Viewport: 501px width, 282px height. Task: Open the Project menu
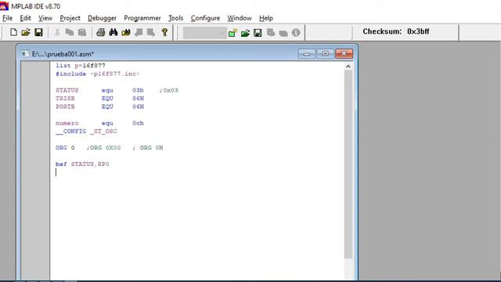tap(70, 18)
